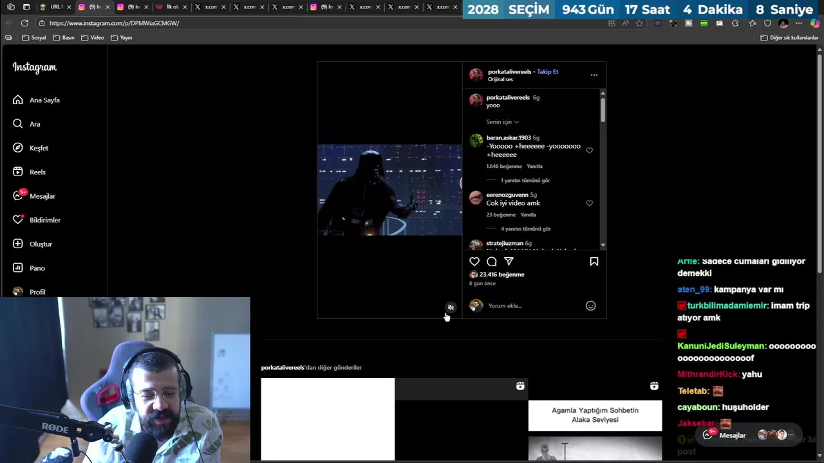Expand the Senin için dropdown
This screenshot has height=463, width=824.
[502, 122]
